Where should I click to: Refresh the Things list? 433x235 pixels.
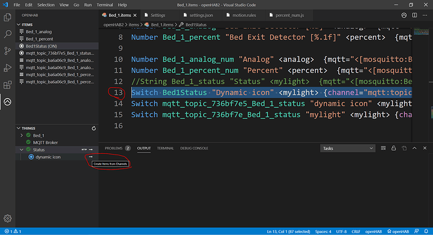[x=94, y=128]
